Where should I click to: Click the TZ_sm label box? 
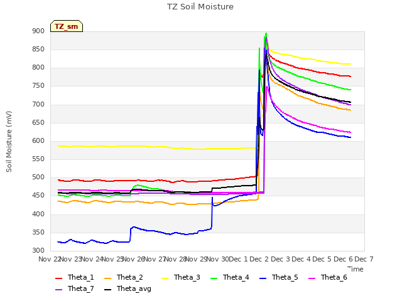67,26
